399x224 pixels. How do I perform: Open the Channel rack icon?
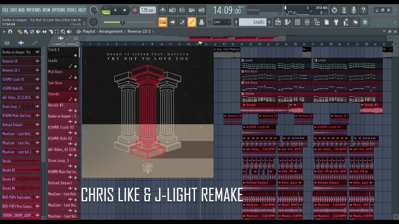[297, 22]
